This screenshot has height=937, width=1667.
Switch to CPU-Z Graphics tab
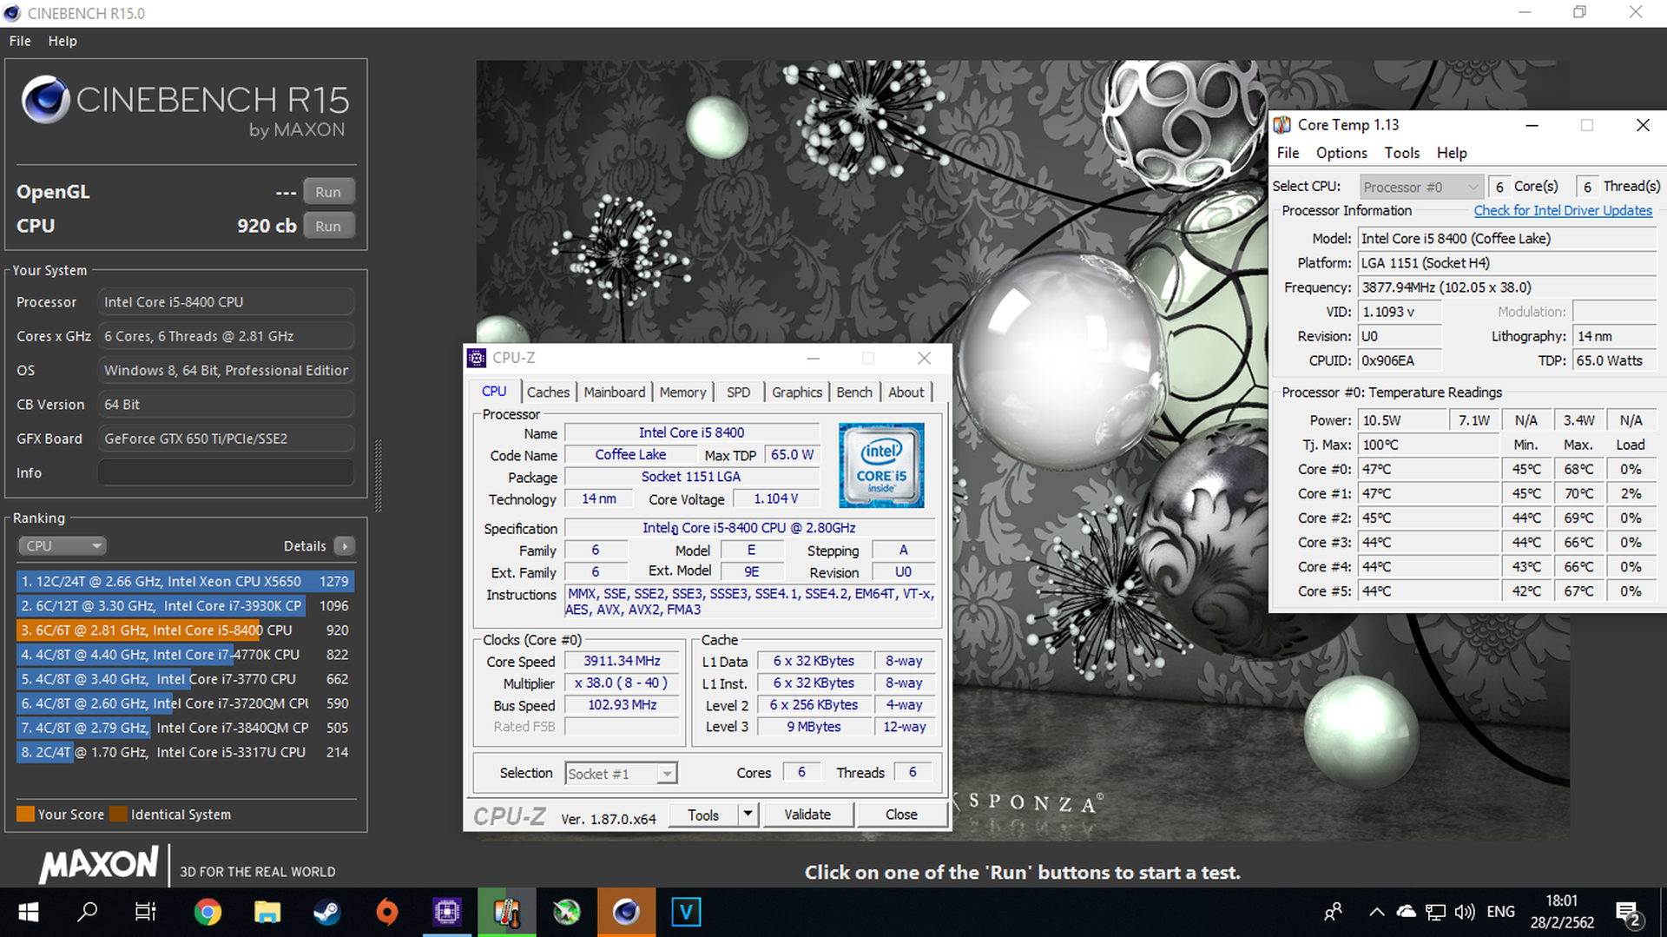(x=797, y=393)
